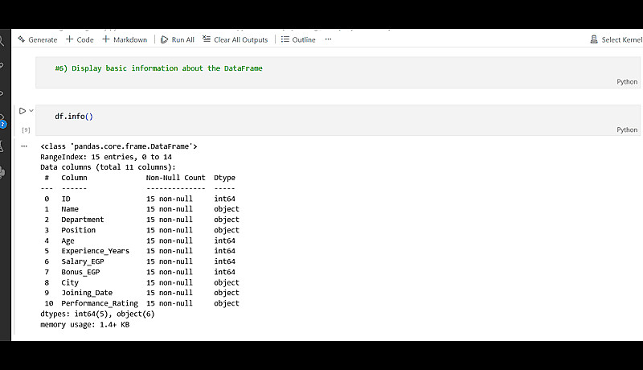643x370 pixels.
Task: Select the 'Joining_Date' column name
Action: coord(87,293)
